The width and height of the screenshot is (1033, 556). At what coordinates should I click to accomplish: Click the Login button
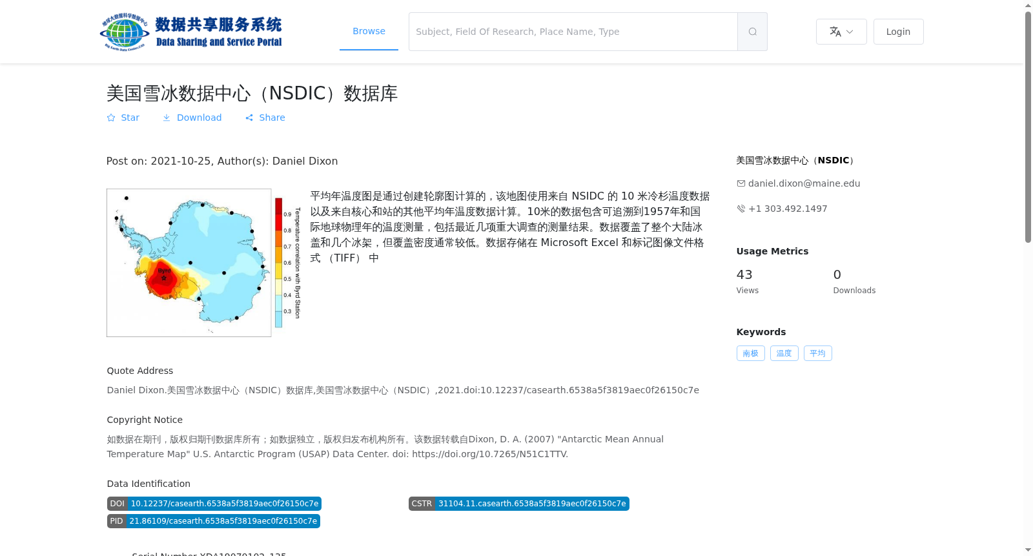point(898,32)
